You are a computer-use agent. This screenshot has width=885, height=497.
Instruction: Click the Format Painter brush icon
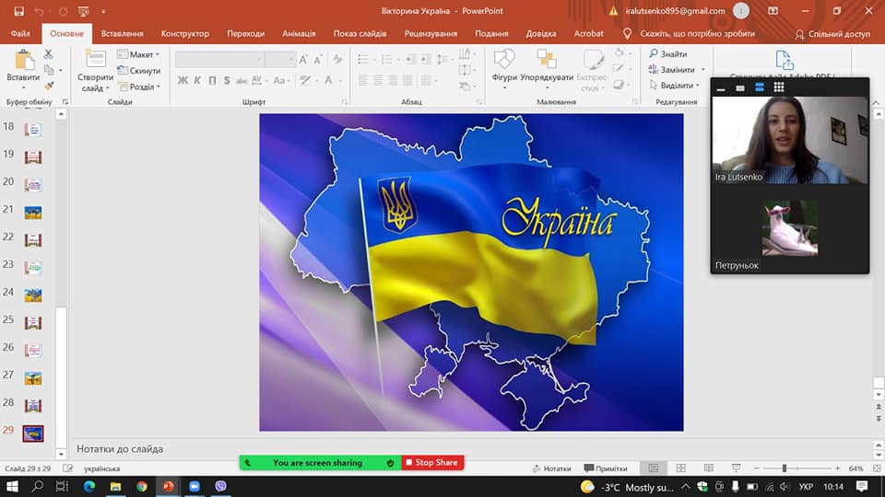click(49, 86)
